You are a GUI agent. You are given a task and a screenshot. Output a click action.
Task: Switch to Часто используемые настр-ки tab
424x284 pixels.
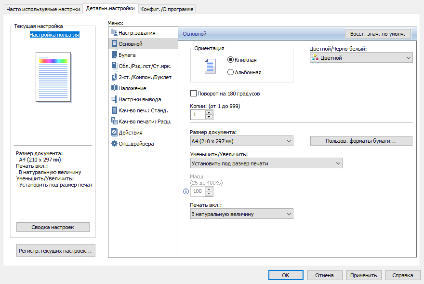pos(42,9)
